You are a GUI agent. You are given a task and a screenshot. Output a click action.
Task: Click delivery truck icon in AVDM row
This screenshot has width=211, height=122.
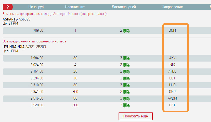point(126,98)
